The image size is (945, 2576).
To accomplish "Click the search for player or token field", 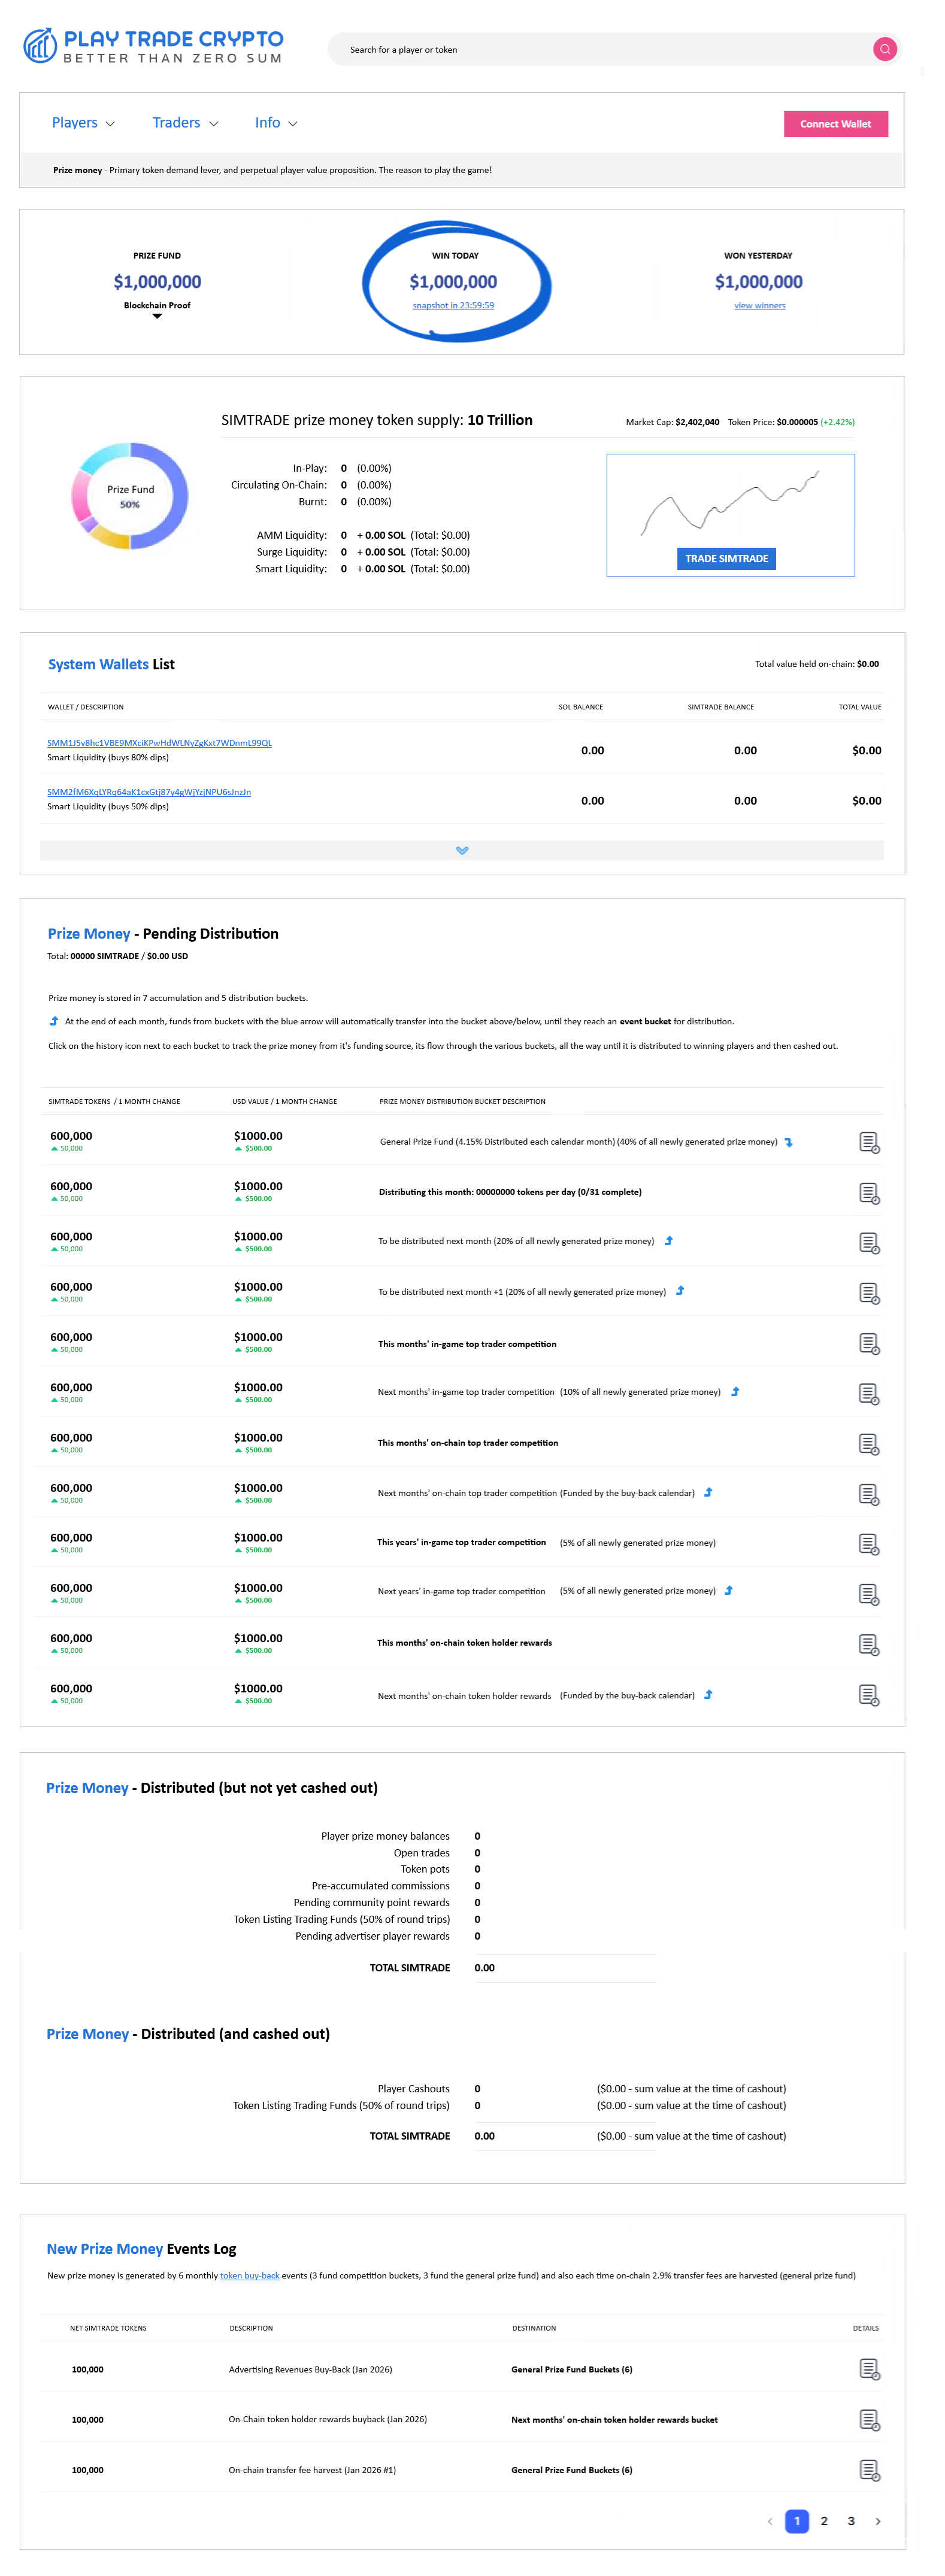I will [600, 49].
